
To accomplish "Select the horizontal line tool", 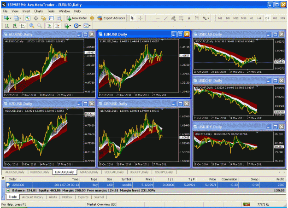I will coord(158,18).
